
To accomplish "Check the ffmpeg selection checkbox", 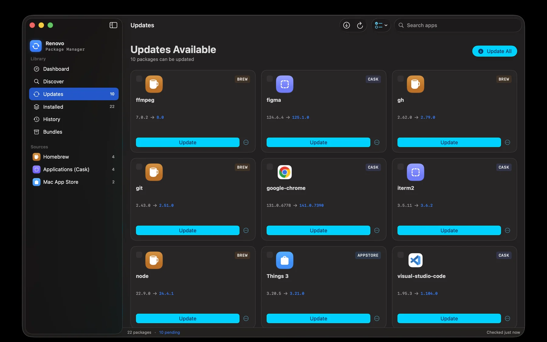I will (139, 79).
